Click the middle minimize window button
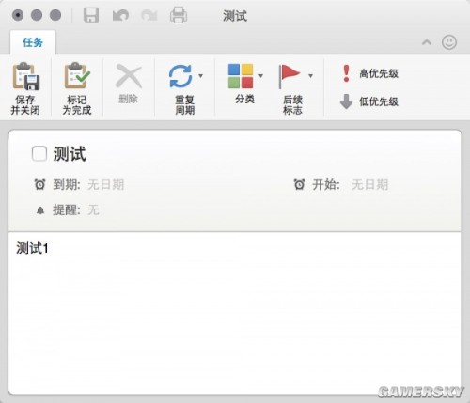This screenshot has height=403, width=470. tap(37, 15)
